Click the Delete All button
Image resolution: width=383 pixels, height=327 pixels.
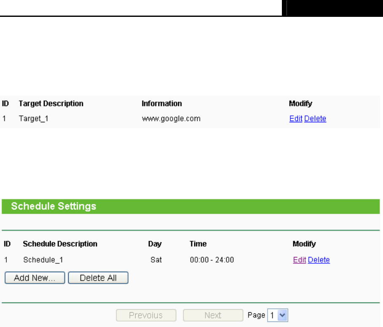coord(98,278)
